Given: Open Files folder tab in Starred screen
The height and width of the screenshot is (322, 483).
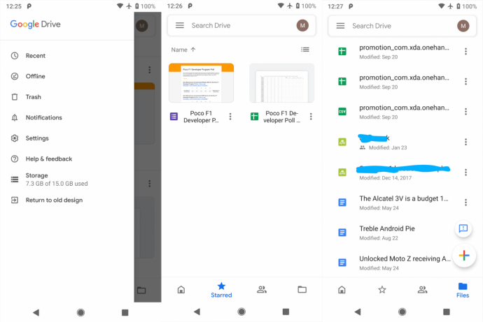Looking at the screenshot, I should point(302,289).
